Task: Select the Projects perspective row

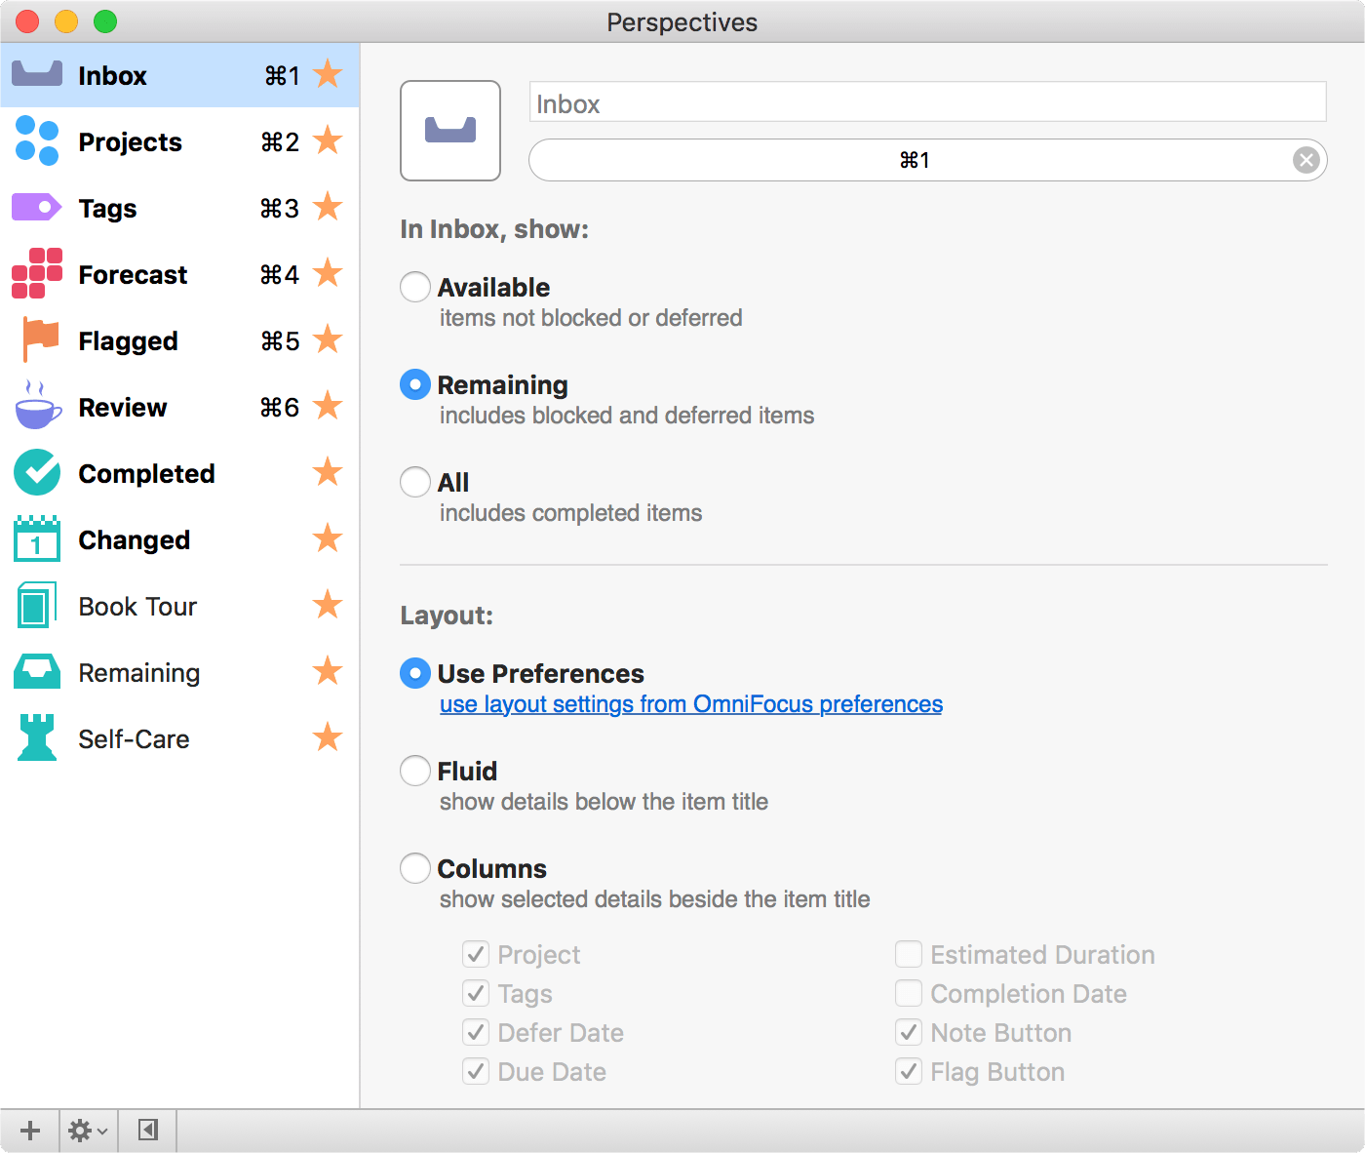Action: click(179, 140)
